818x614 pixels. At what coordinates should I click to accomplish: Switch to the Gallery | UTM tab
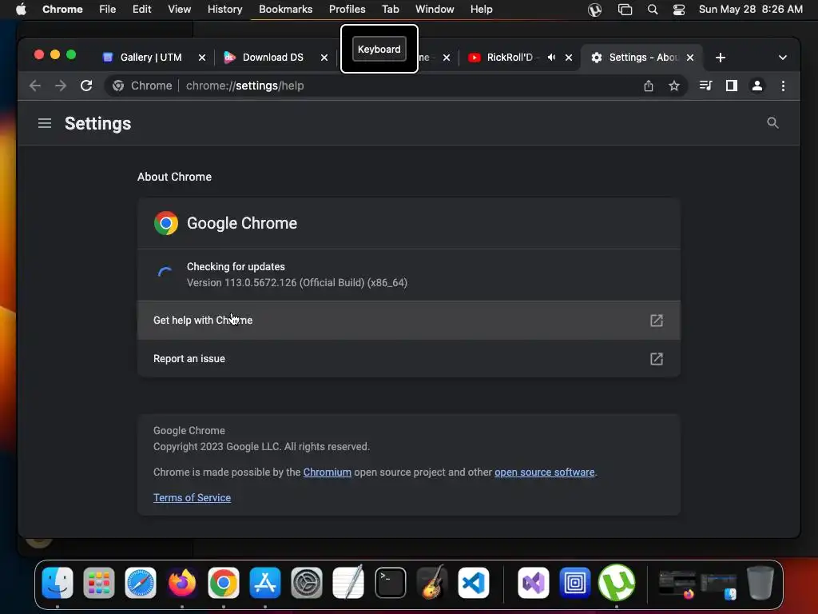click(x=151, y=58)
